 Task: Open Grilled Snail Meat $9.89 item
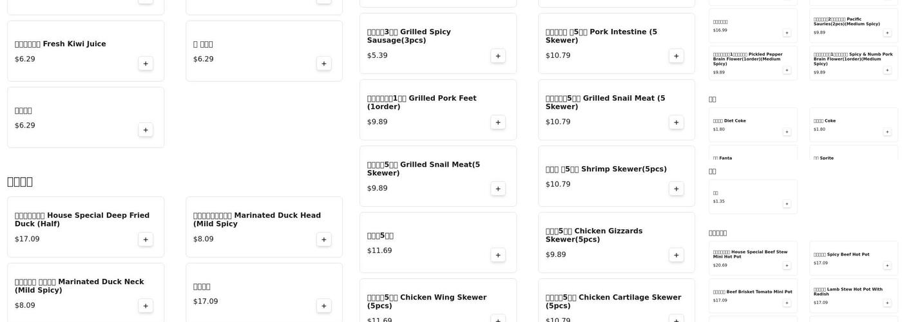click(425, 175)
